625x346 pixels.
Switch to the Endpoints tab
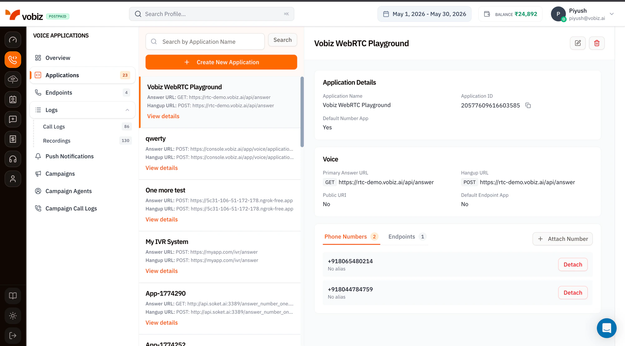tap(407, 237)
